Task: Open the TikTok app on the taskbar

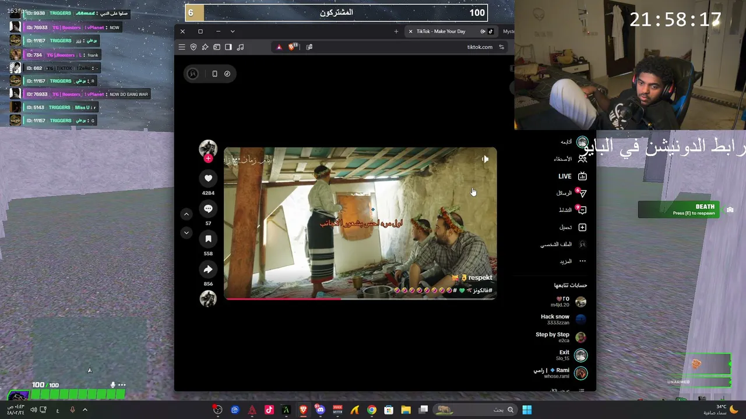Action: 269,410
